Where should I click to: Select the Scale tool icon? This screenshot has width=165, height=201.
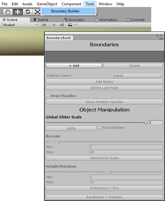(x=37, y=12)
